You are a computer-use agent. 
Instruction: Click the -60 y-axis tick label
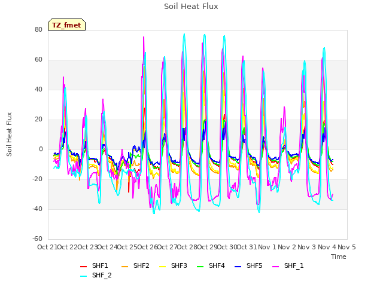point(37,239)
